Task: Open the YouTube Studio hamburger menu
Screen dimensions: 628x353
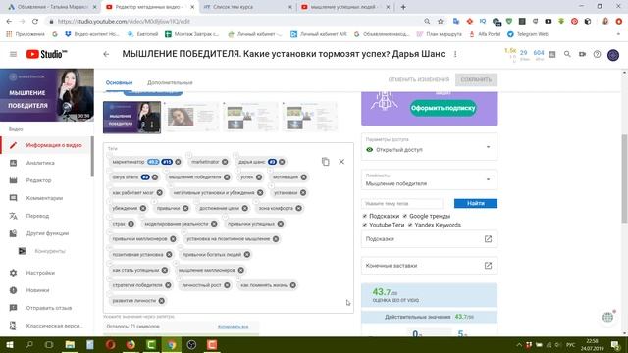Action: tap(13, 54)
